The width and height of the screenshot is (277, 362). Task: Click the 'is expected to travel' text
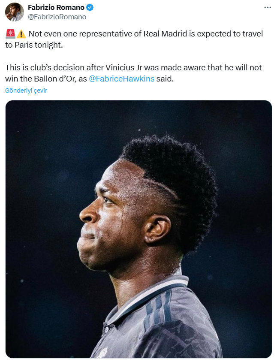tap(227, 33)
